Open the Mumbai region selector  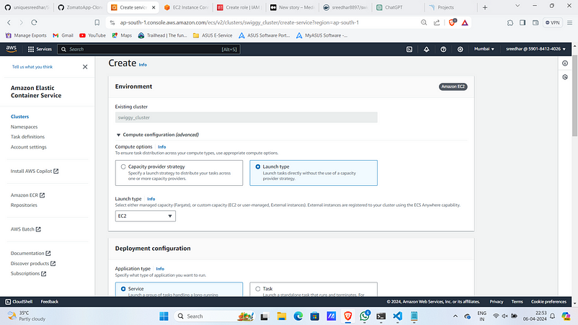coord(484,49)
